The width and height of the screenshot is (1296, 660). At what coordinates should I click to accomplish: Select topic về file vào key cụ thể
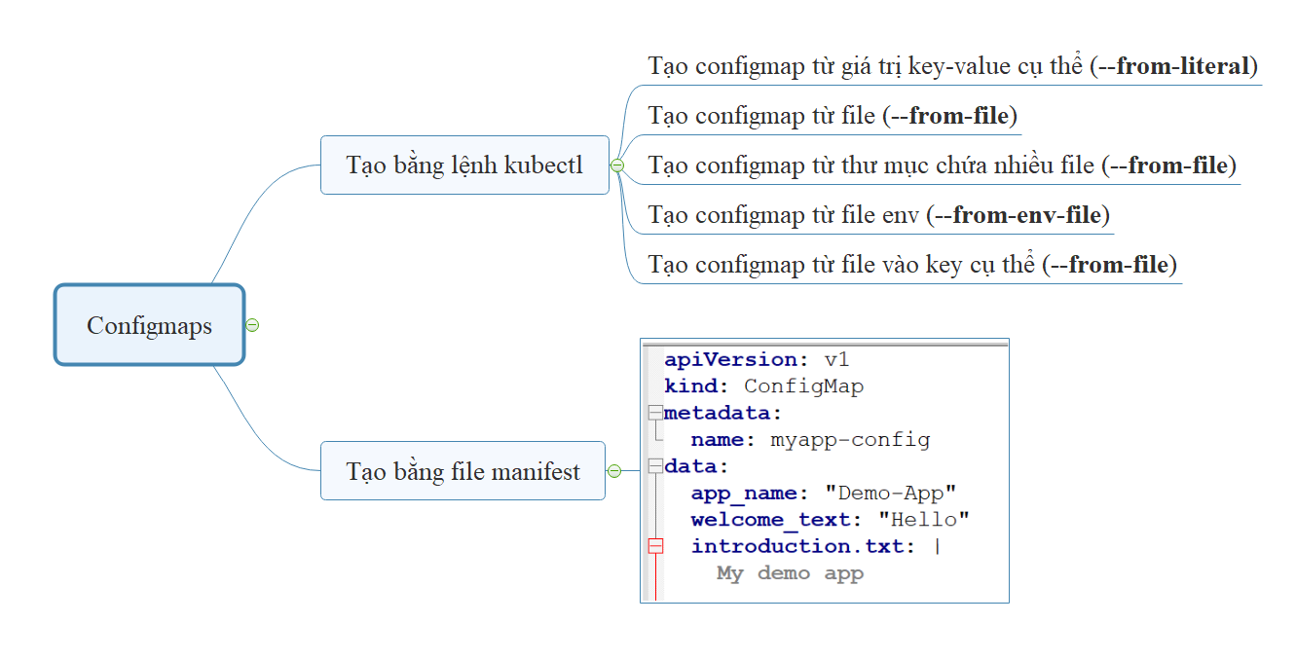pyautogui.click(x=911, y=264)
